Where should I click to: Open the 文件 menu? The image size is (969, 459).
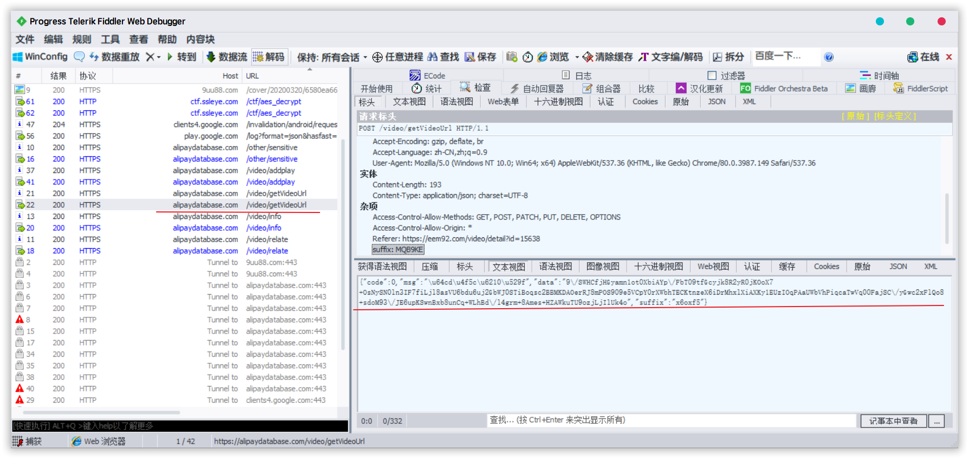click(x=25, y=39)
